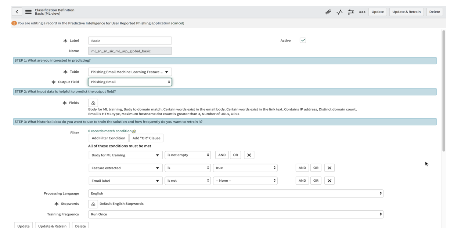Viewport: 461px width, 243px height.
Task: Click Add "OR" Clause button
Action: pos(146,138)
